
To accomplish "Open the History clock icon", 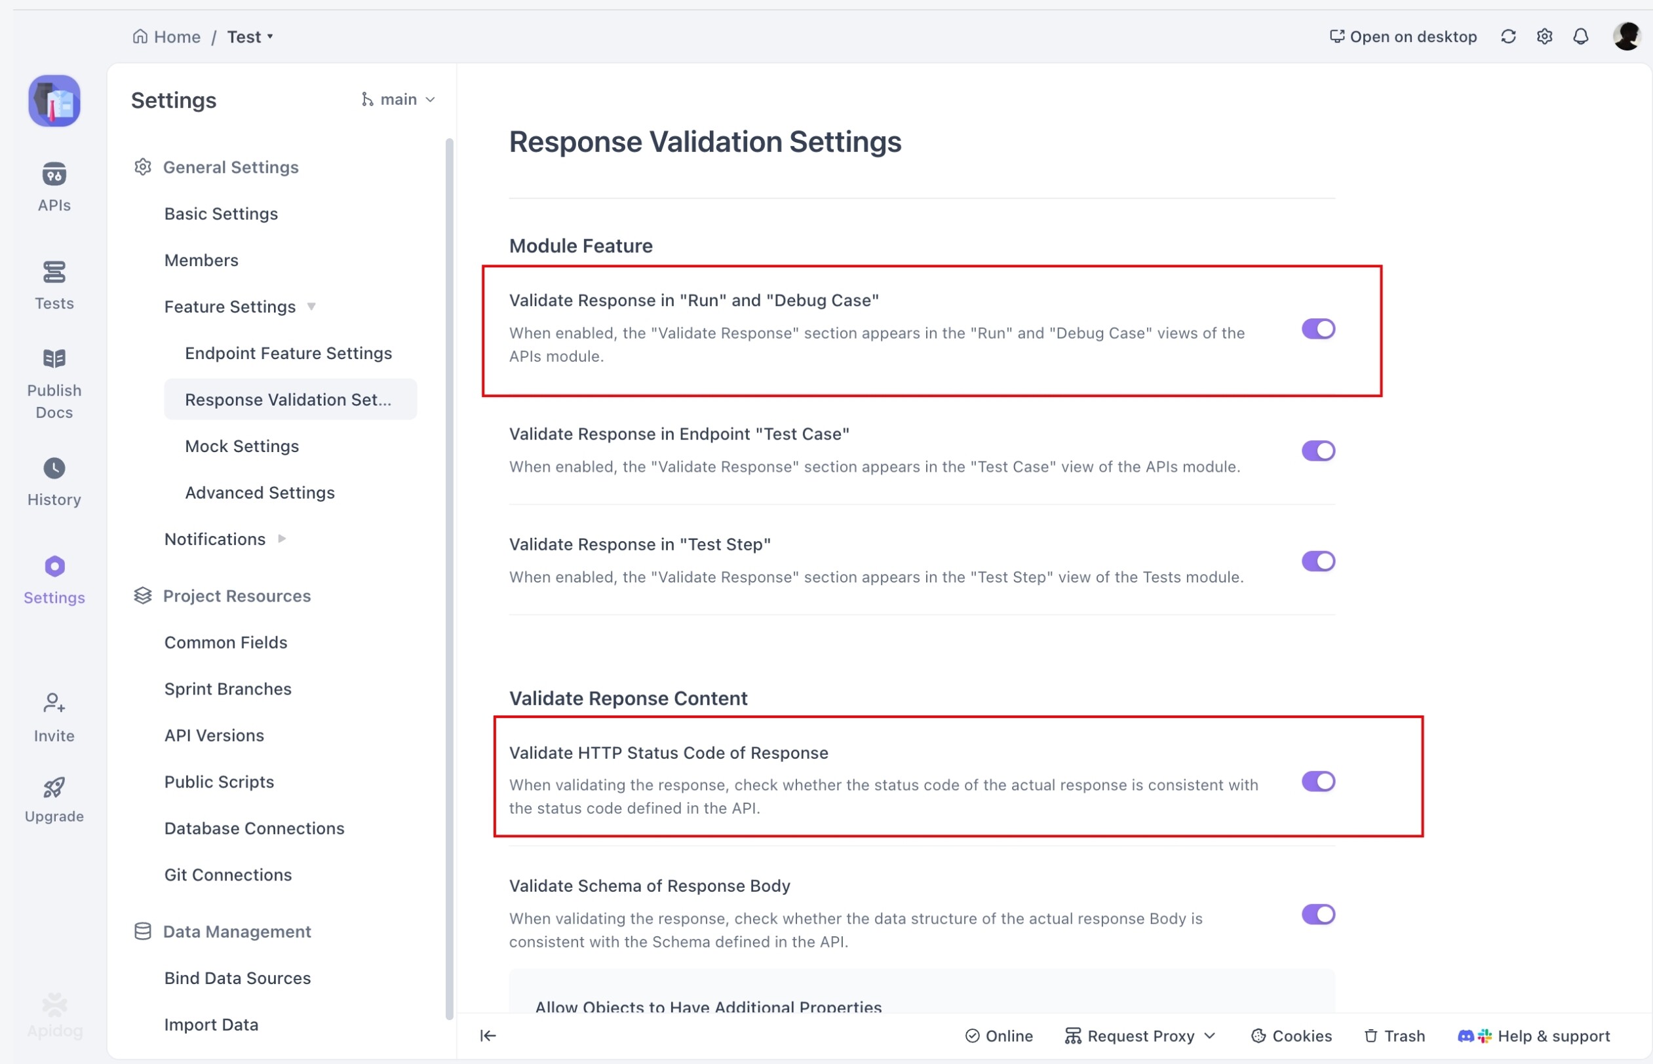I will pos(54,469).
